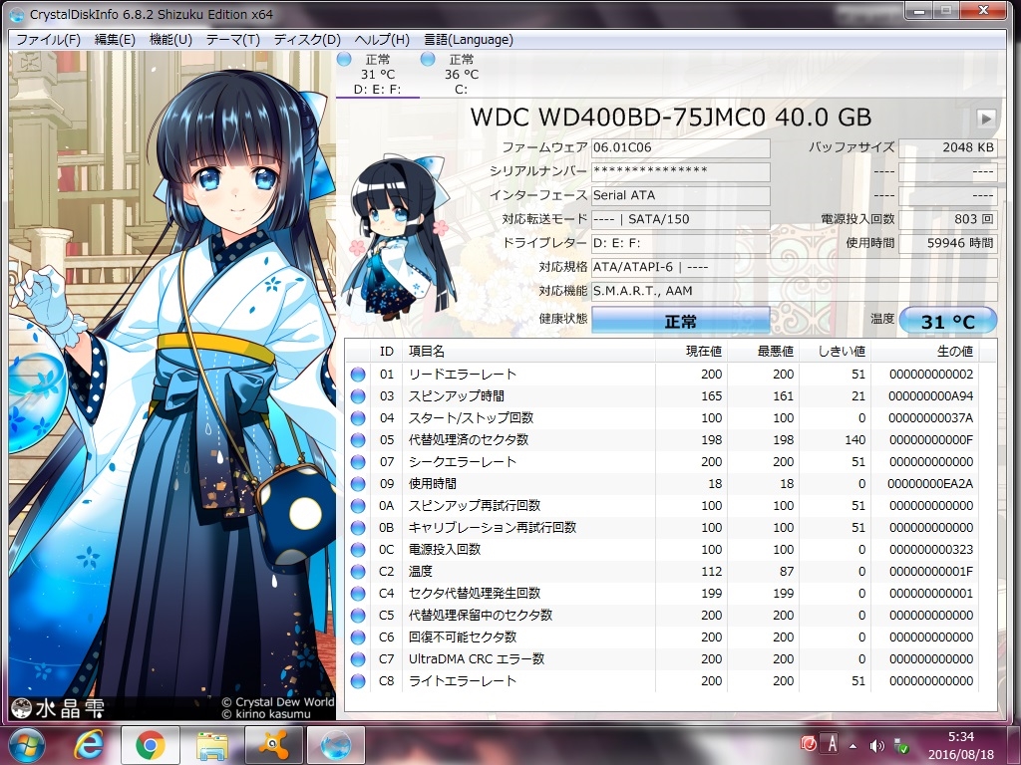Click the 最悪値 column header
This screenshot has width=1021, height=765.
763,352
